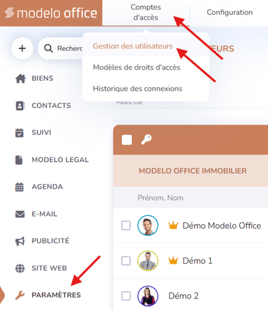The width and height of the screenshot is (268, 310).
Task: Click the crown icon beside Démo 1
Action: click(x=173, y=260)
